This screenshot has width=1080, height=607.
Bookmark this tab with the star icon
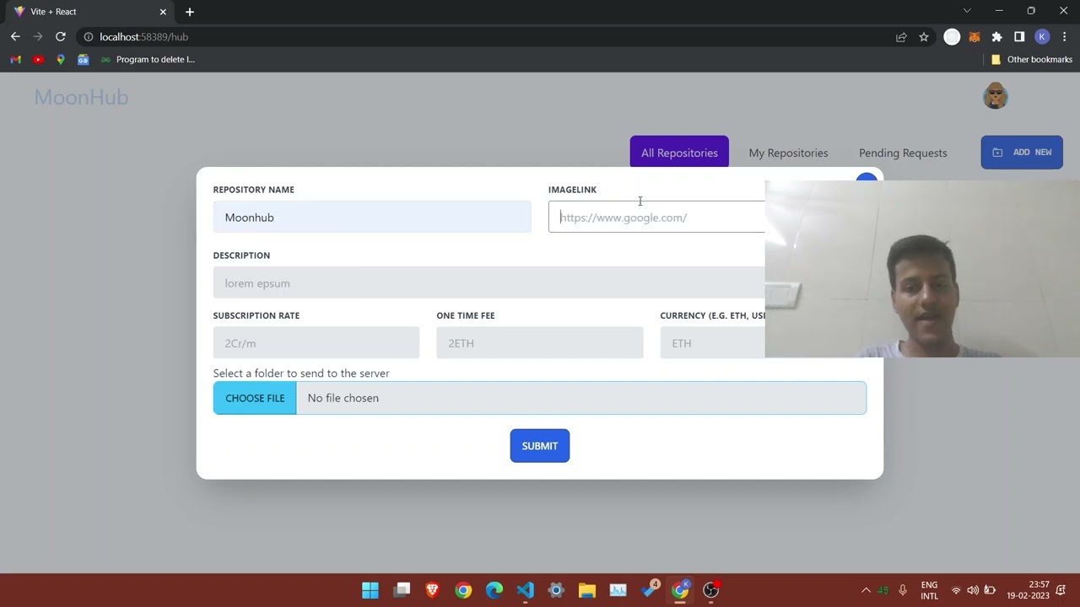click(924, 37)
